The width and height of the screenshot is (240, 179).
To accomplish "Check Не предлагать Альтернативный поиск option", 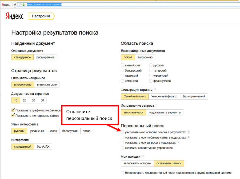I will (122, 173).
